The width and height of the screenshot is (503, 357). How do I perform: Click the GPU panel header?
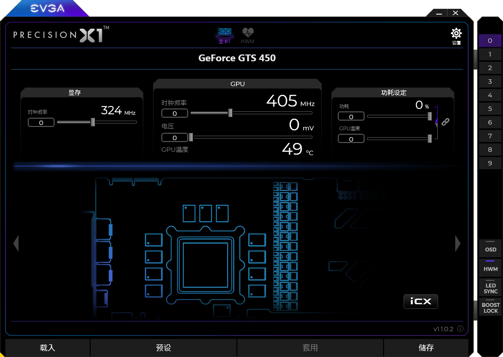click(237, 84)
